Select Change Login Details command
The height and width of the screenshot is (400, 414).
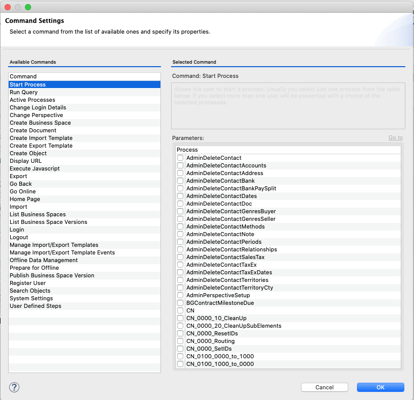coord(85,108)
